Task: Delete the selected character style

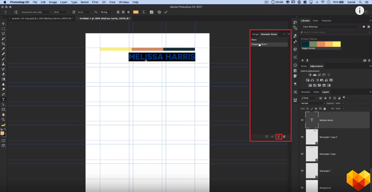Action: pos(284,137)
